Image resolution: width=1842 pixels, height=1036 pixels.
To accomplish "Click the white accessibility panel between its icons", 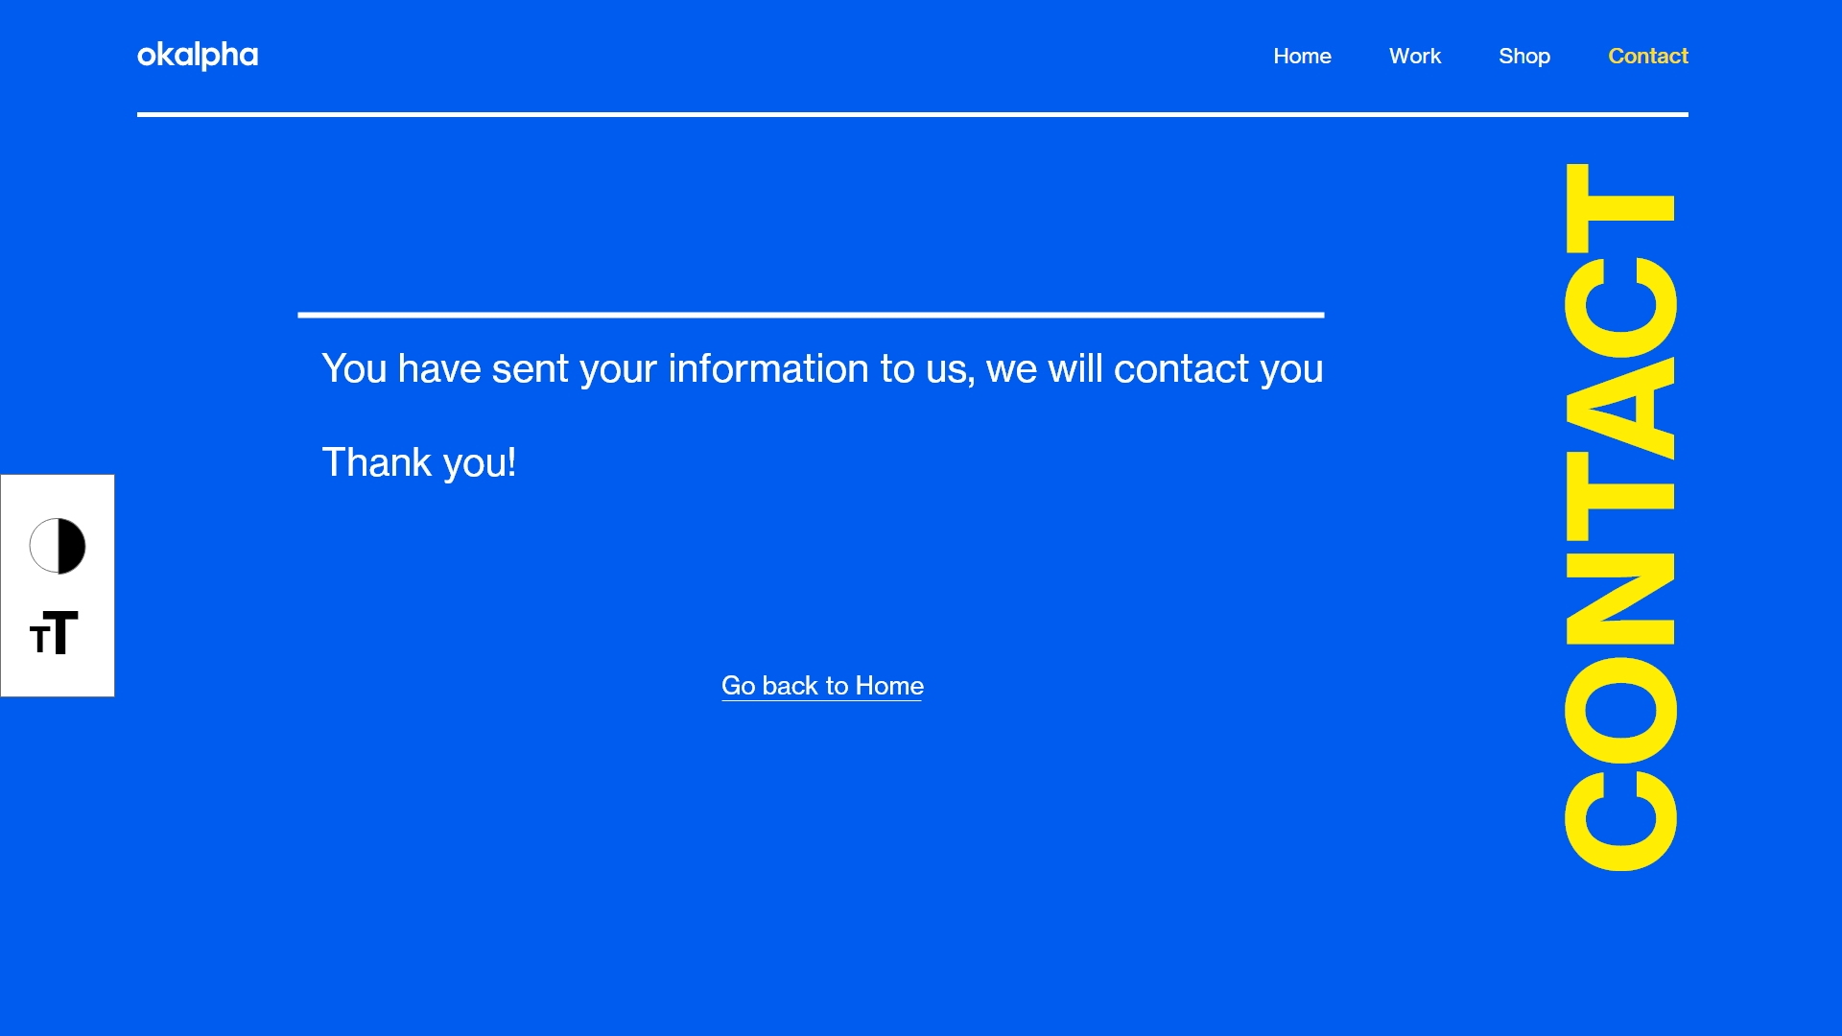I will [58, 590].
